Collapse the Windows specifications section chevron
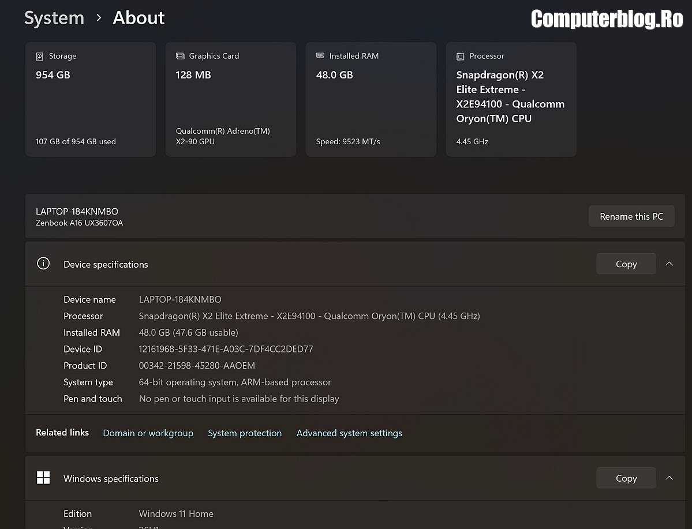The height and width of the screenshot is (529, 692). pos(669,478)
